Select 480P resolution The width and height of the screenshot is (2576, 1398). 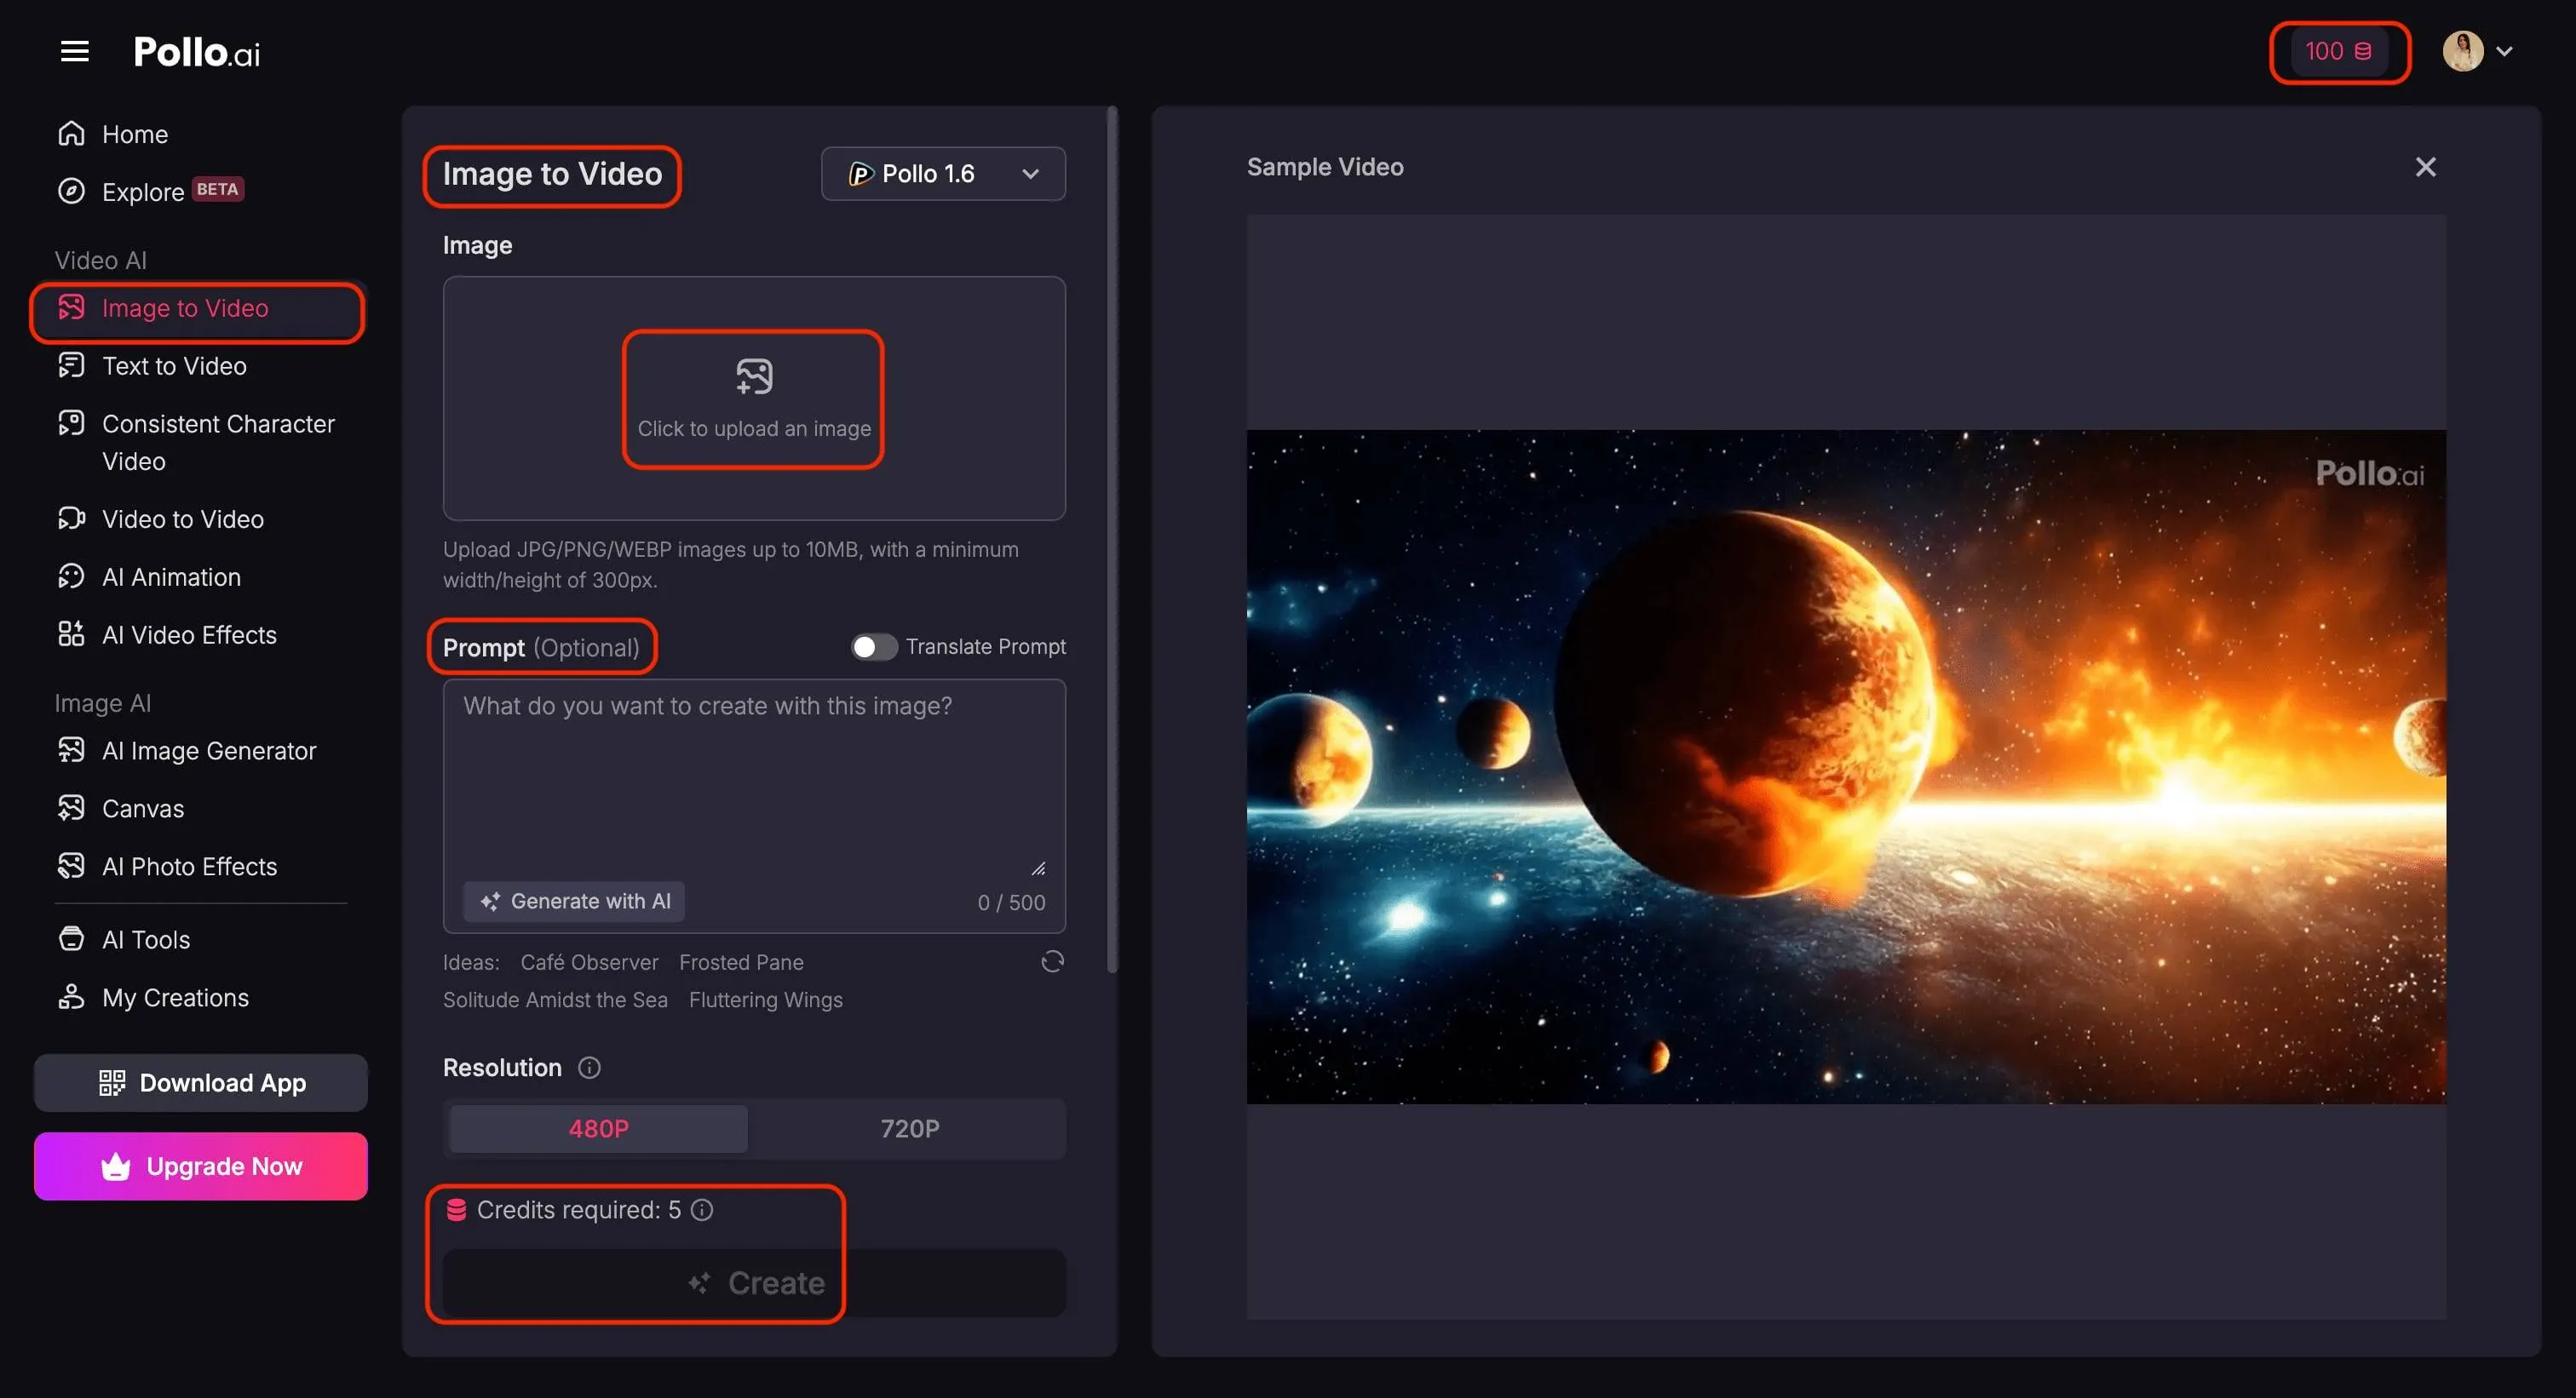(598, 1128)
